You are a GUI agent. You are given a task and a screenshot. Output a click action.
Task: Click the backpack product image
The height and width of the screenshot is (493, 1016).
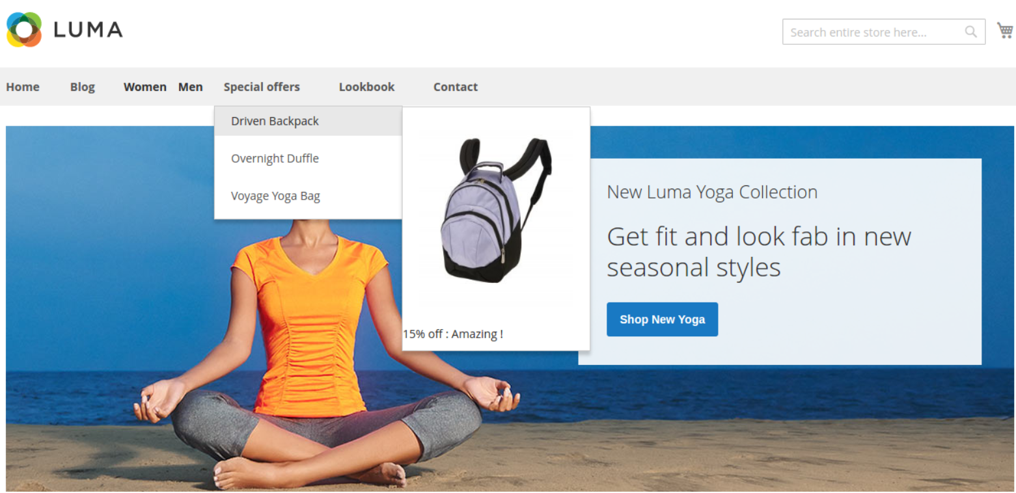(x=496, y=209)
